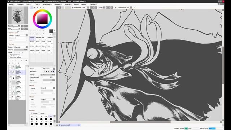
Task: Open the Эффект layer effect dropdown
Action: pyautogui.click(x=21, y=35)
